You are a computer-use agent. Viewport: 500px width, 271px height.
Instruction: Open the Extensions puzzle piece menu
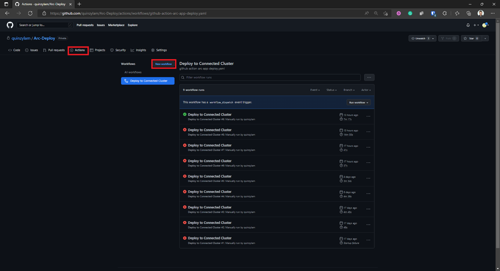tap(445, 13)
